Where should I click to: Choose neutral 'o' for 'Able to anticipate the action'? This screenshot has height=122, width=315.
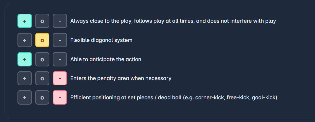[x=42, y=59]
